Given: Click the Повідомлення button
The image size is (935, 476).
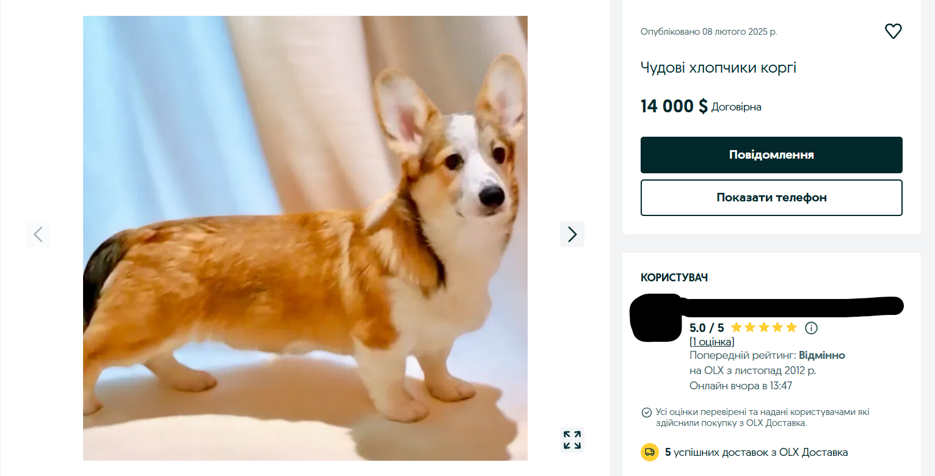Looking at the screenshot, I should [771, 155].
